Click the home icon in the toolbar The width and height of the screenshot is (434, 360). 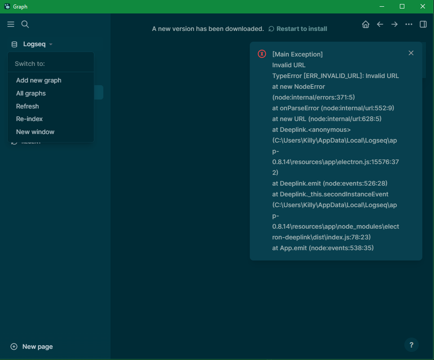point(365,24)
